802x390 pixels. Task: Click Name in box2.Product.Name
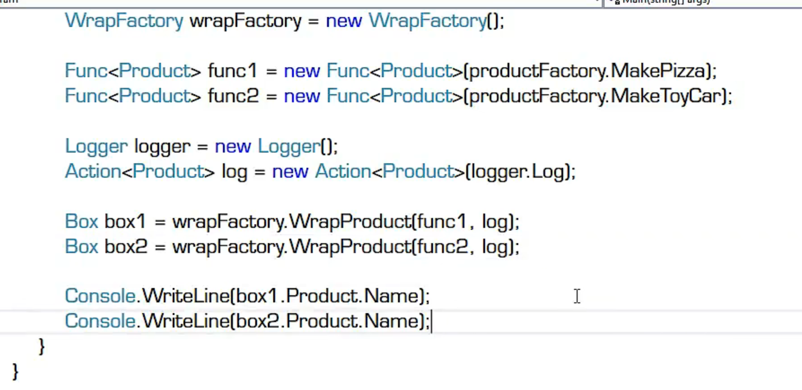[391, 321]
